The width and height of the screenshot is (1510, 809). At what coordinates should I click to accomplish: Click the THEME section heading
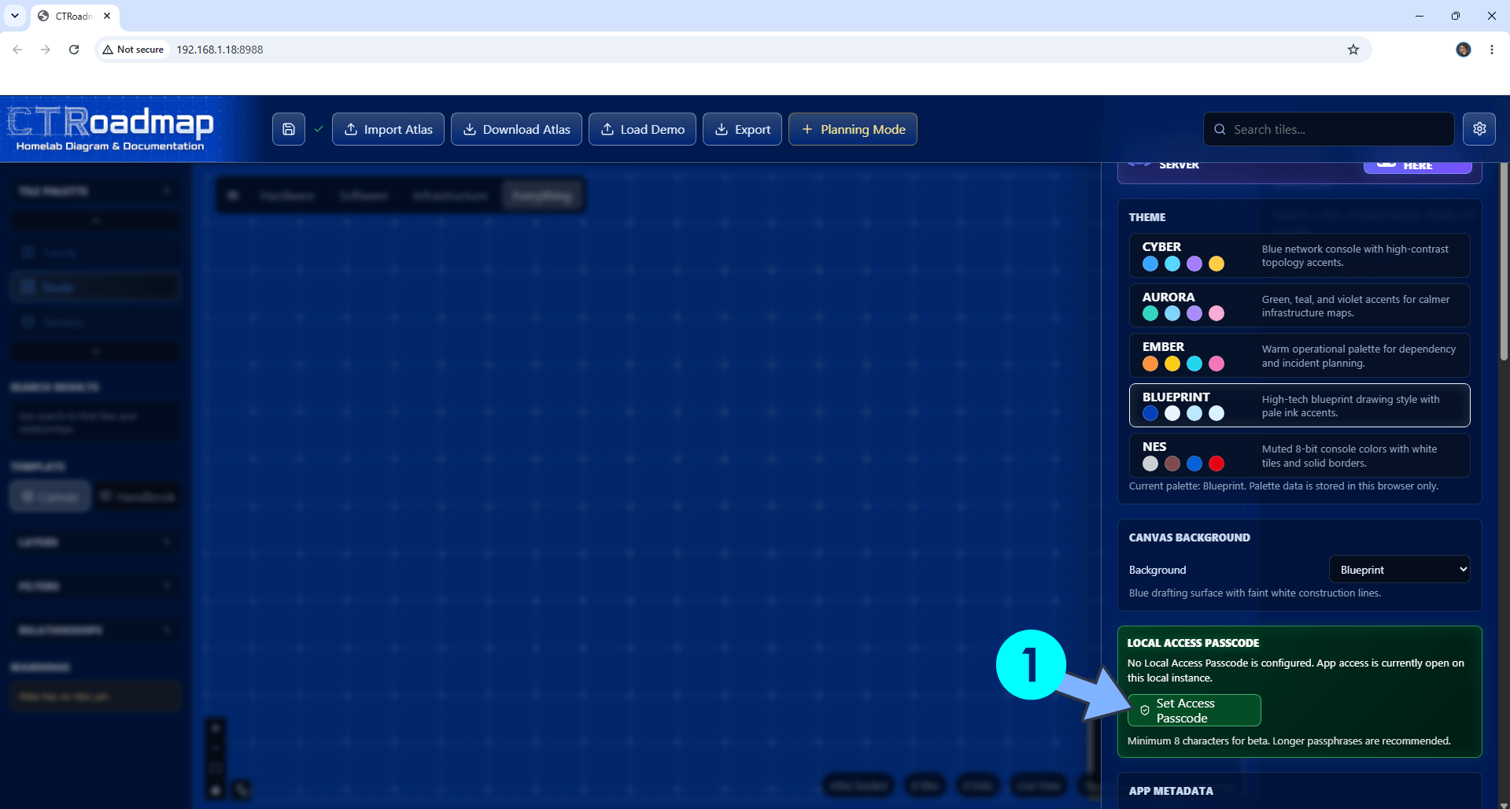click(1147, 217)
